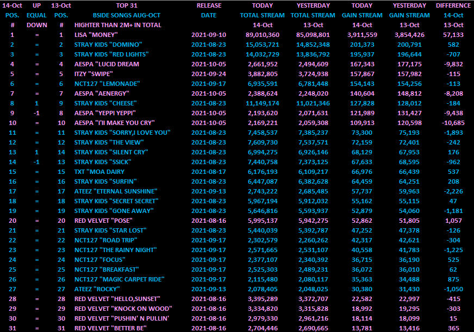Screen dimensions: 474x332
Task: Select yesterday's gain value 131,427
Action: [x=409, y=113]
